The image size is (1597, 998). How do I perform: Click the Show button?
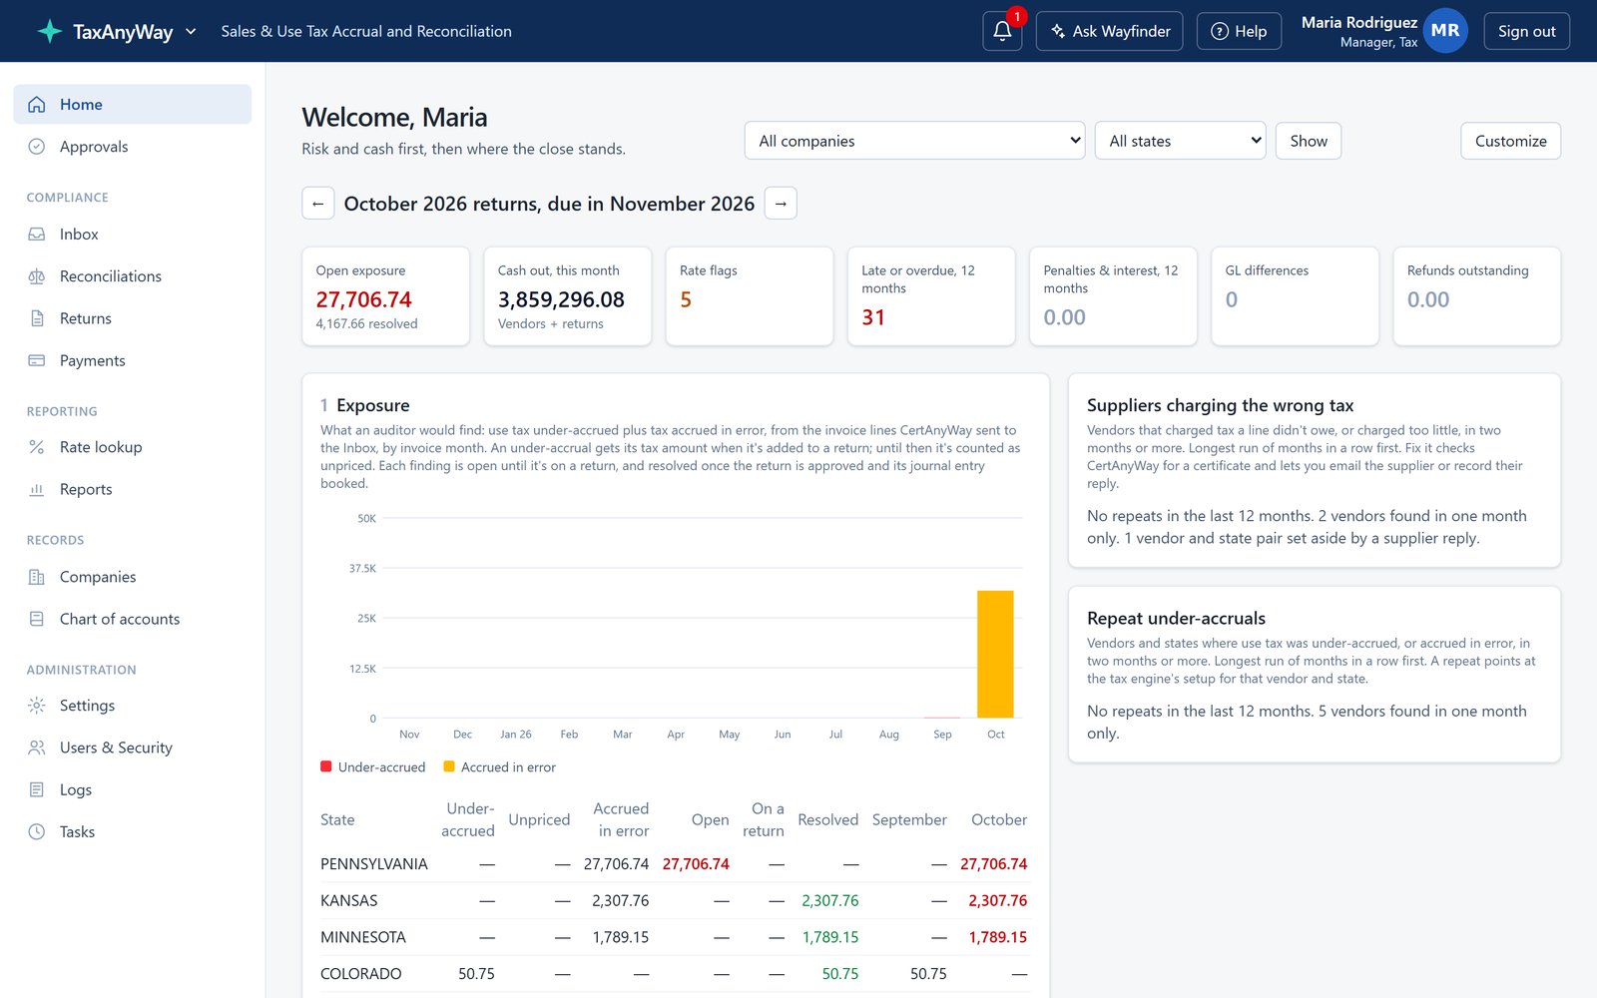coord(1309,141)
